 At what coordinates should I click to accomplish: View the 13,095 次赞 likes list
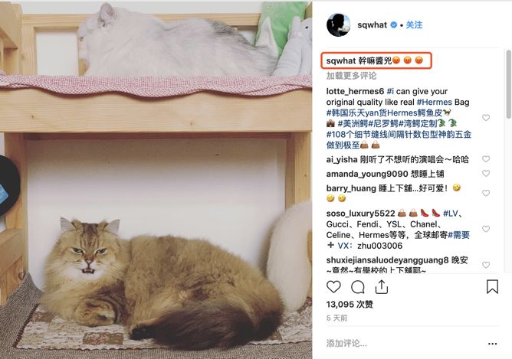(x=350, y=304)
